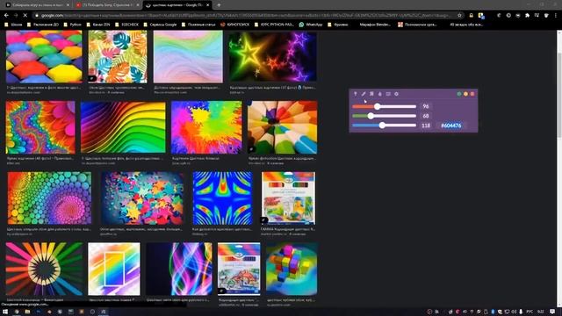Open the Марафон Blender bookmark
562x316 pixels.
pos(375,25)
